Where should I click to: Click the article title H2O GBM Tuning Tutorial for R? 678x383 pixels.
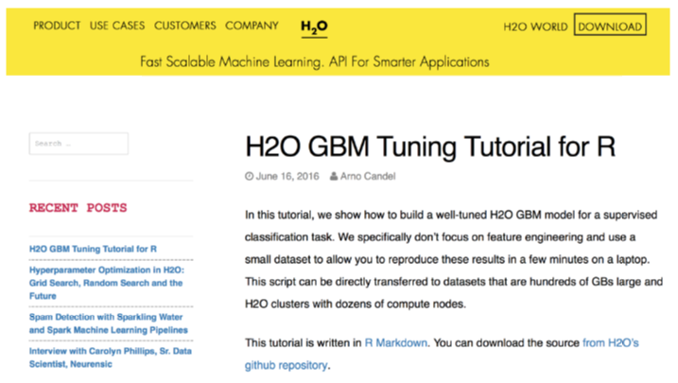coord(430,147)
